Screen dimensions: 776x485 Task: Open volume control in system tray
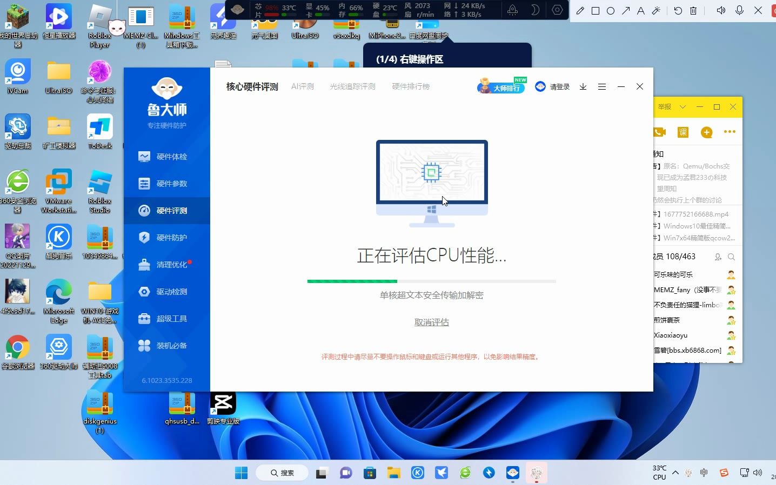758,473
